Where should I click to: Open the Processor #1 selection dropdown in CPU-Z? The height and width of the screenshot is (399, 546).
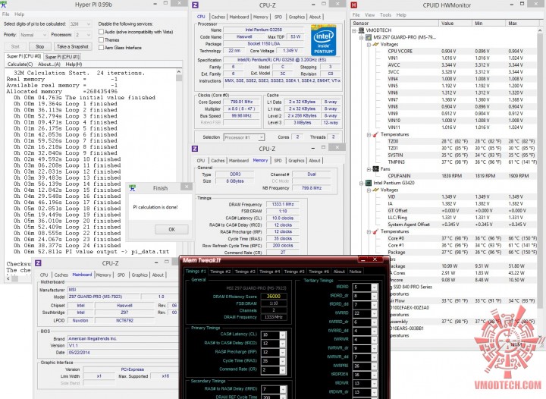(x=261, y=137)
